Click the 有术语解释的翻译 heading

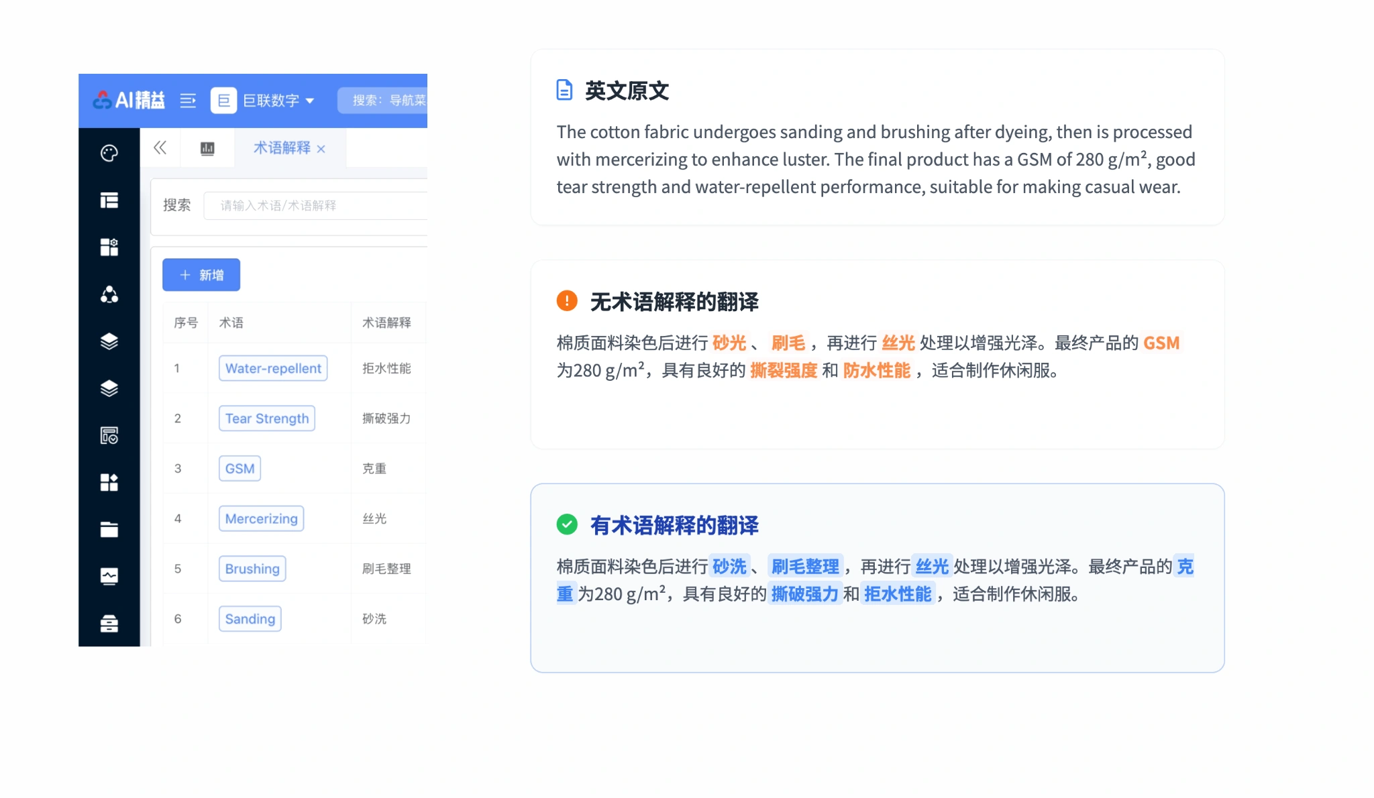click(x=674, y=526)
